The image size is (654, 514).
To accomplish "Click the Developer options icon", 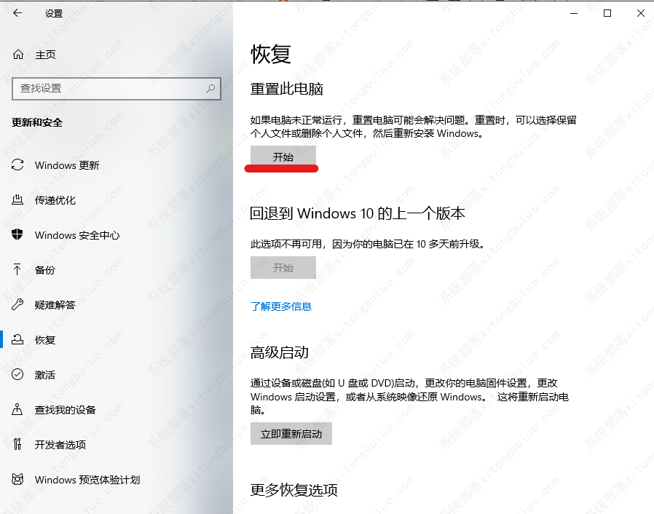I will 18,444.
